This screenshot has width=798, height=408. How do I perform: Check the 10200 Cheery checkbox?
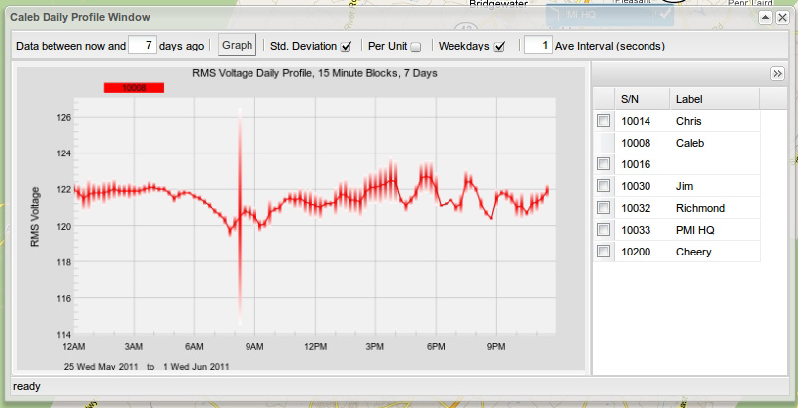[604, 252]
